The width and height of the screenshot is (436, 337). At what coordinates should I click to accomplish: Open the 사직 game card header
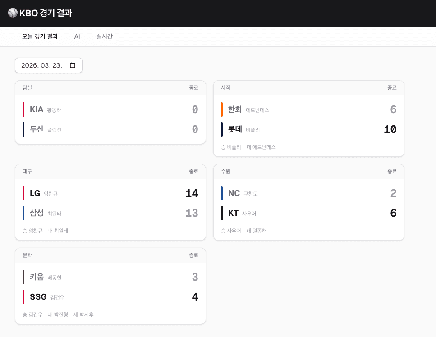point(309,88)
